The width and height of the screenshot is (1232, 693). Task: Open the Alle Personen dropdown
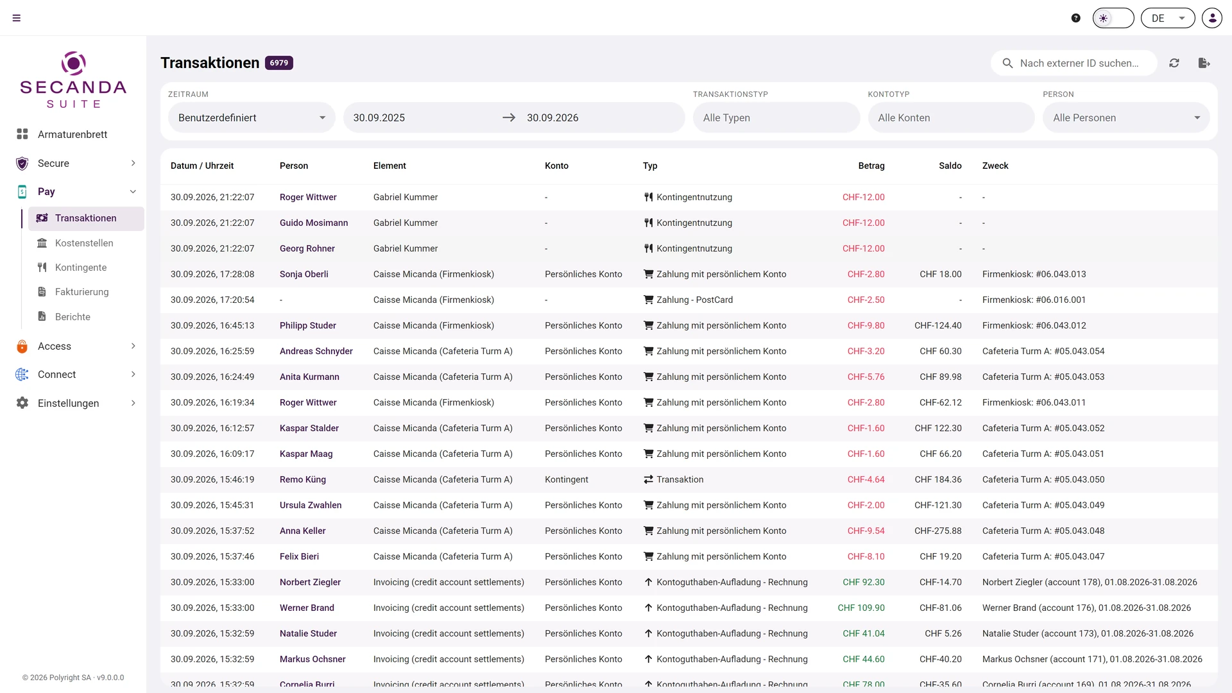tap(1126, 117)
